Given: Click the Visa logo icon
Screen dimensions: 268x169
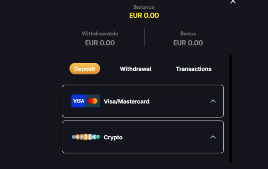Looking at the screenshot, I should pyautogui.click(x=78, y=101).
